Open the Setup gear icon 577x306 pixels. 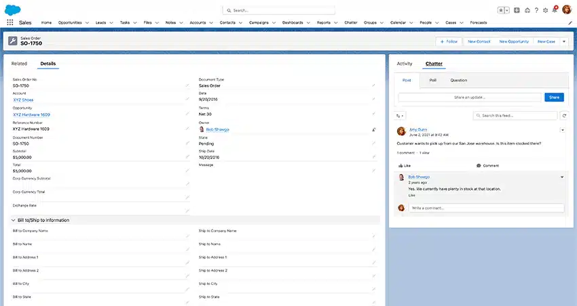(x=545, y=10)
